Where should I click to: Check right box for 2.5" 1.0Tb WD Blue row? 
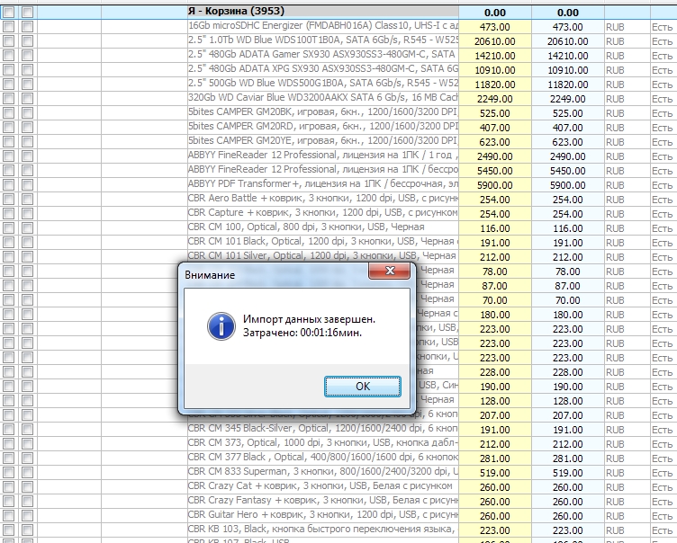tap(27, 41)
